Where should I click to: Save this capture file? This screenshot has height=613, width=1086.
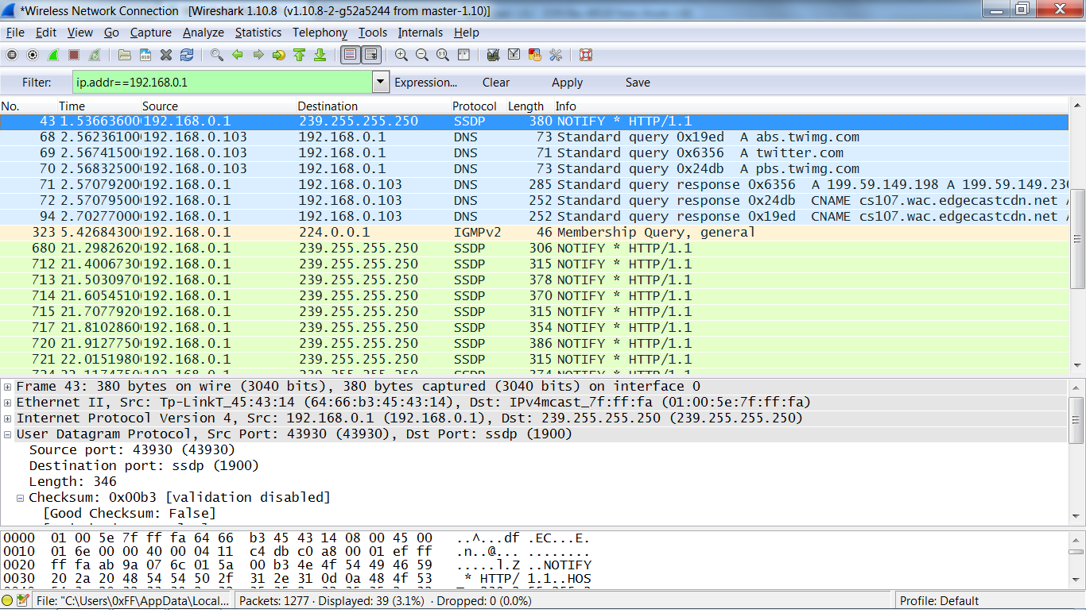[x=145, y=55]
